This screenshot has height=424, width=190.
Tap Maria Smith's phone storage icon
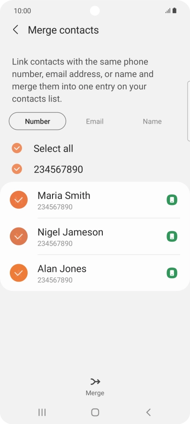(x=172, y=200)
